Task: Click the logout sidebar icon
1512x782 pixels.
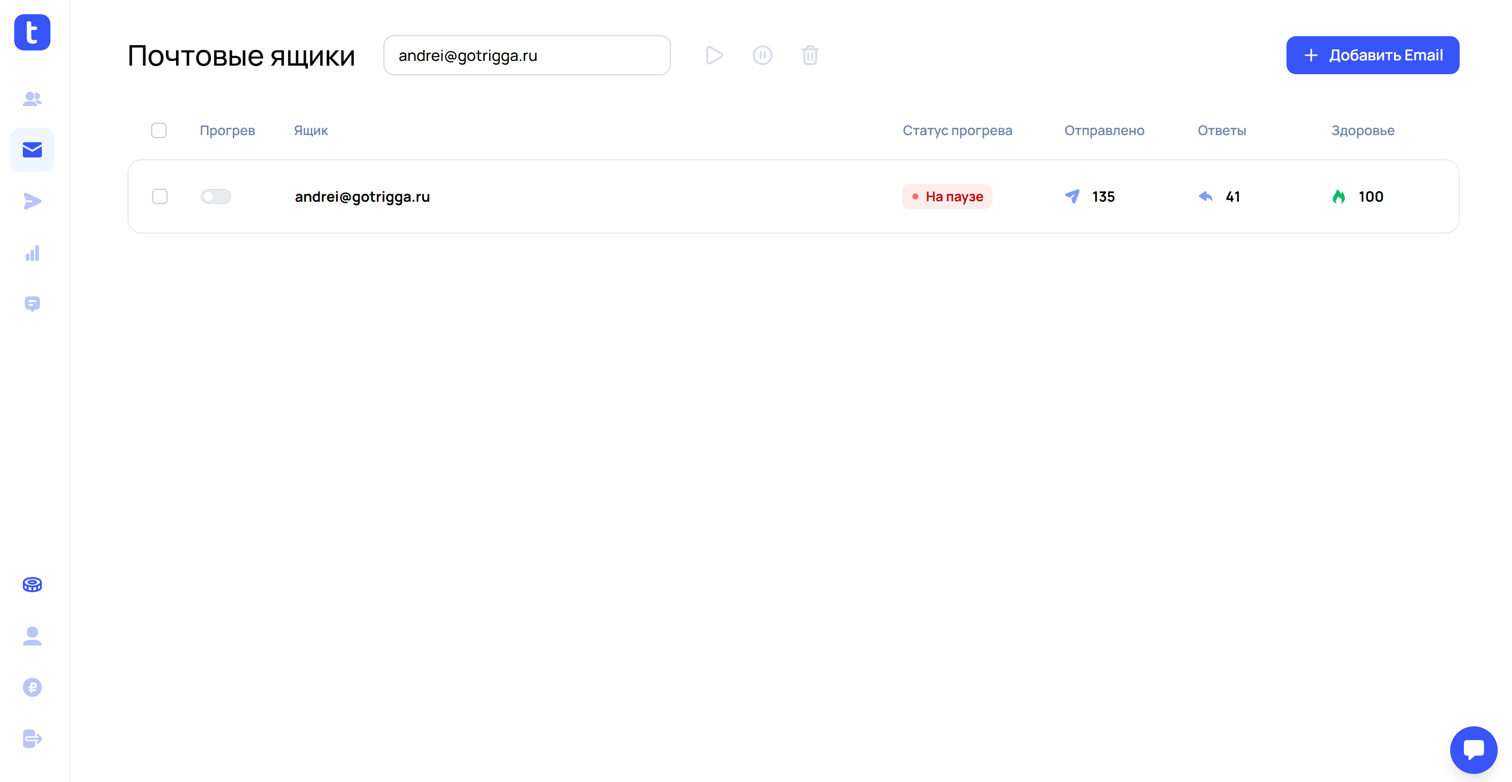Action: coord(32,739)
